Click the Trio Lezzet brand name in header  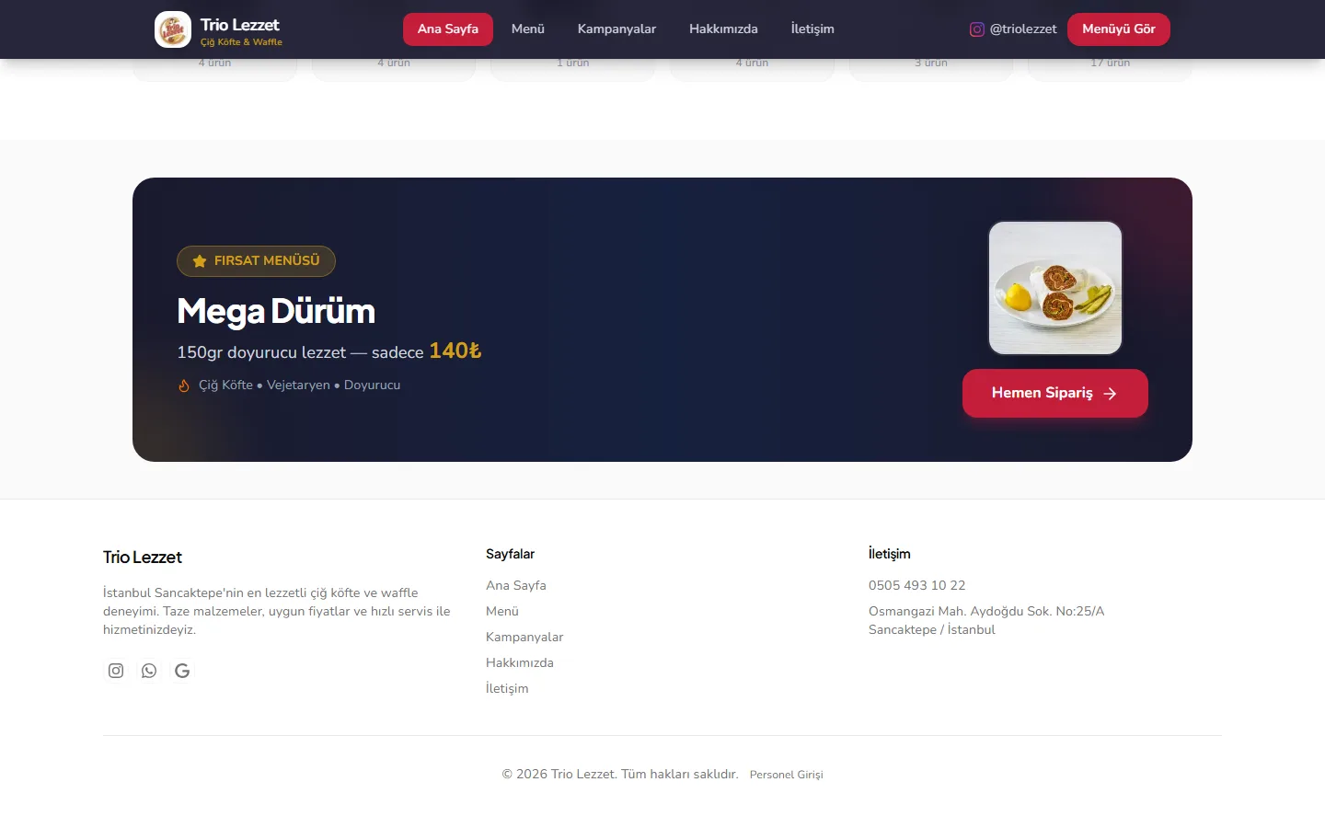tap(240, 25)
